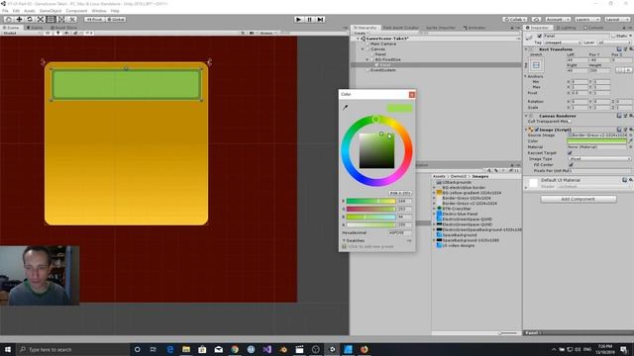Screen dimensions: 634x356
Task: Select the custom editor tools icon
Action: 71,20
